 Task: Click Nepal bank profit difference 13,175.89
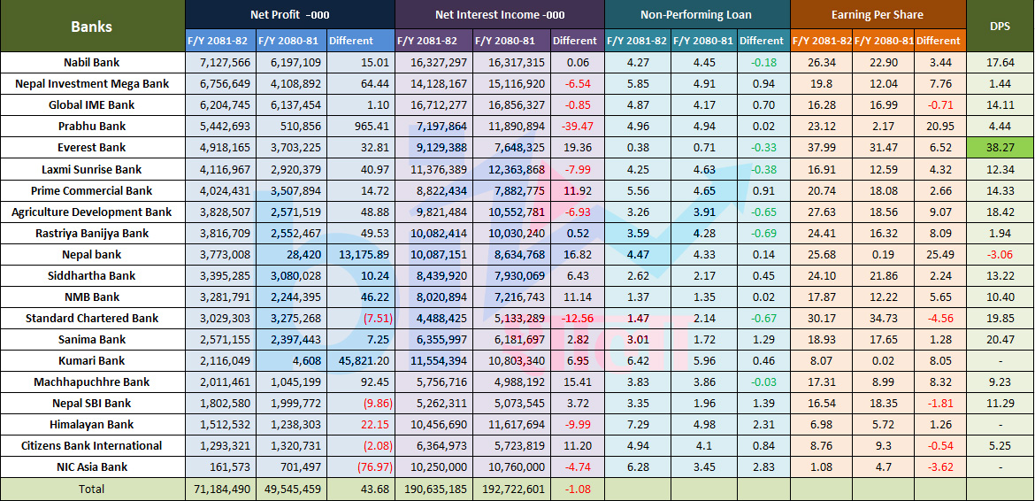pos(364,255)
